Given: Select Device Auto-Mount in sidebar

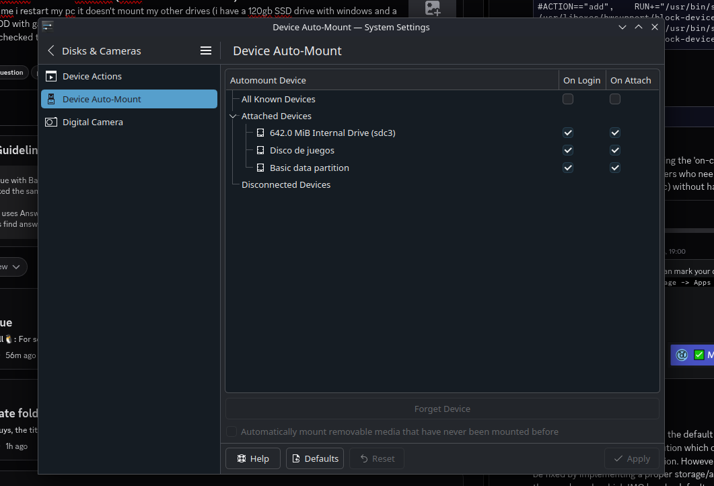Looking at the screenshot, I should [129, 99].
